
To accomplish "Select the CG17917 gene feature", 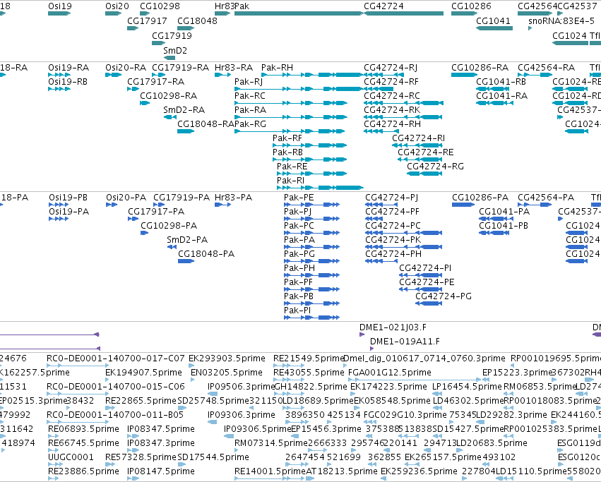I will coord(133,28).
